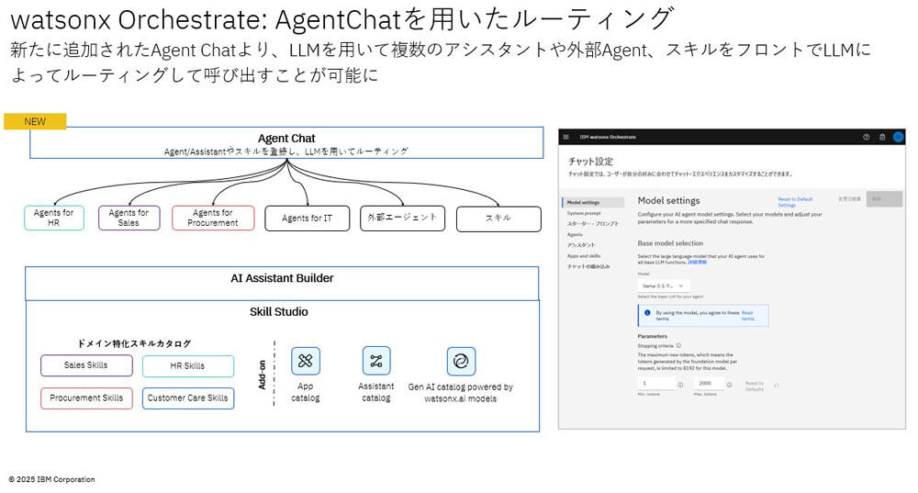Click the HR Skills box
Image resolution: width=918 pixels, height=493 pixels.
[x=188, y=366]
